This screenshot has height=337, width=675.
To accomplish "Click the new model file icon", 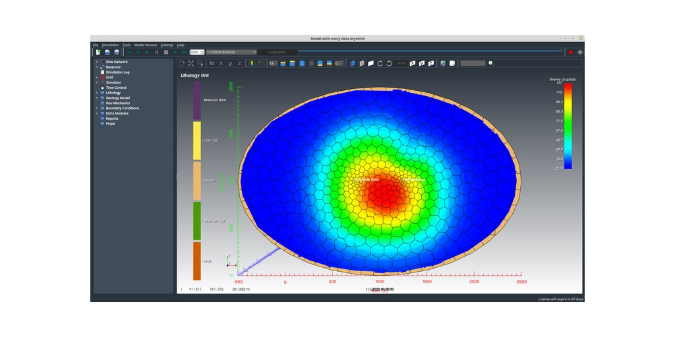I will [x=98, y=52].
